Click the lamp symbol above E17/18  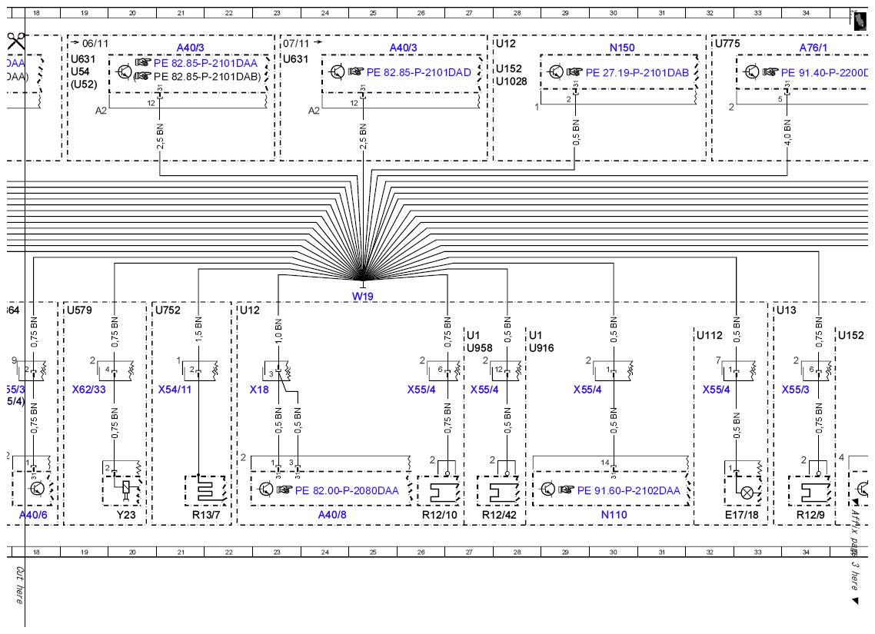(x=747, y=493)
